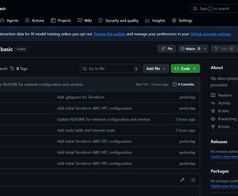Click the fork icon beside 0 forks
Screen dimensions: 238x196
[x=213, y=127]
